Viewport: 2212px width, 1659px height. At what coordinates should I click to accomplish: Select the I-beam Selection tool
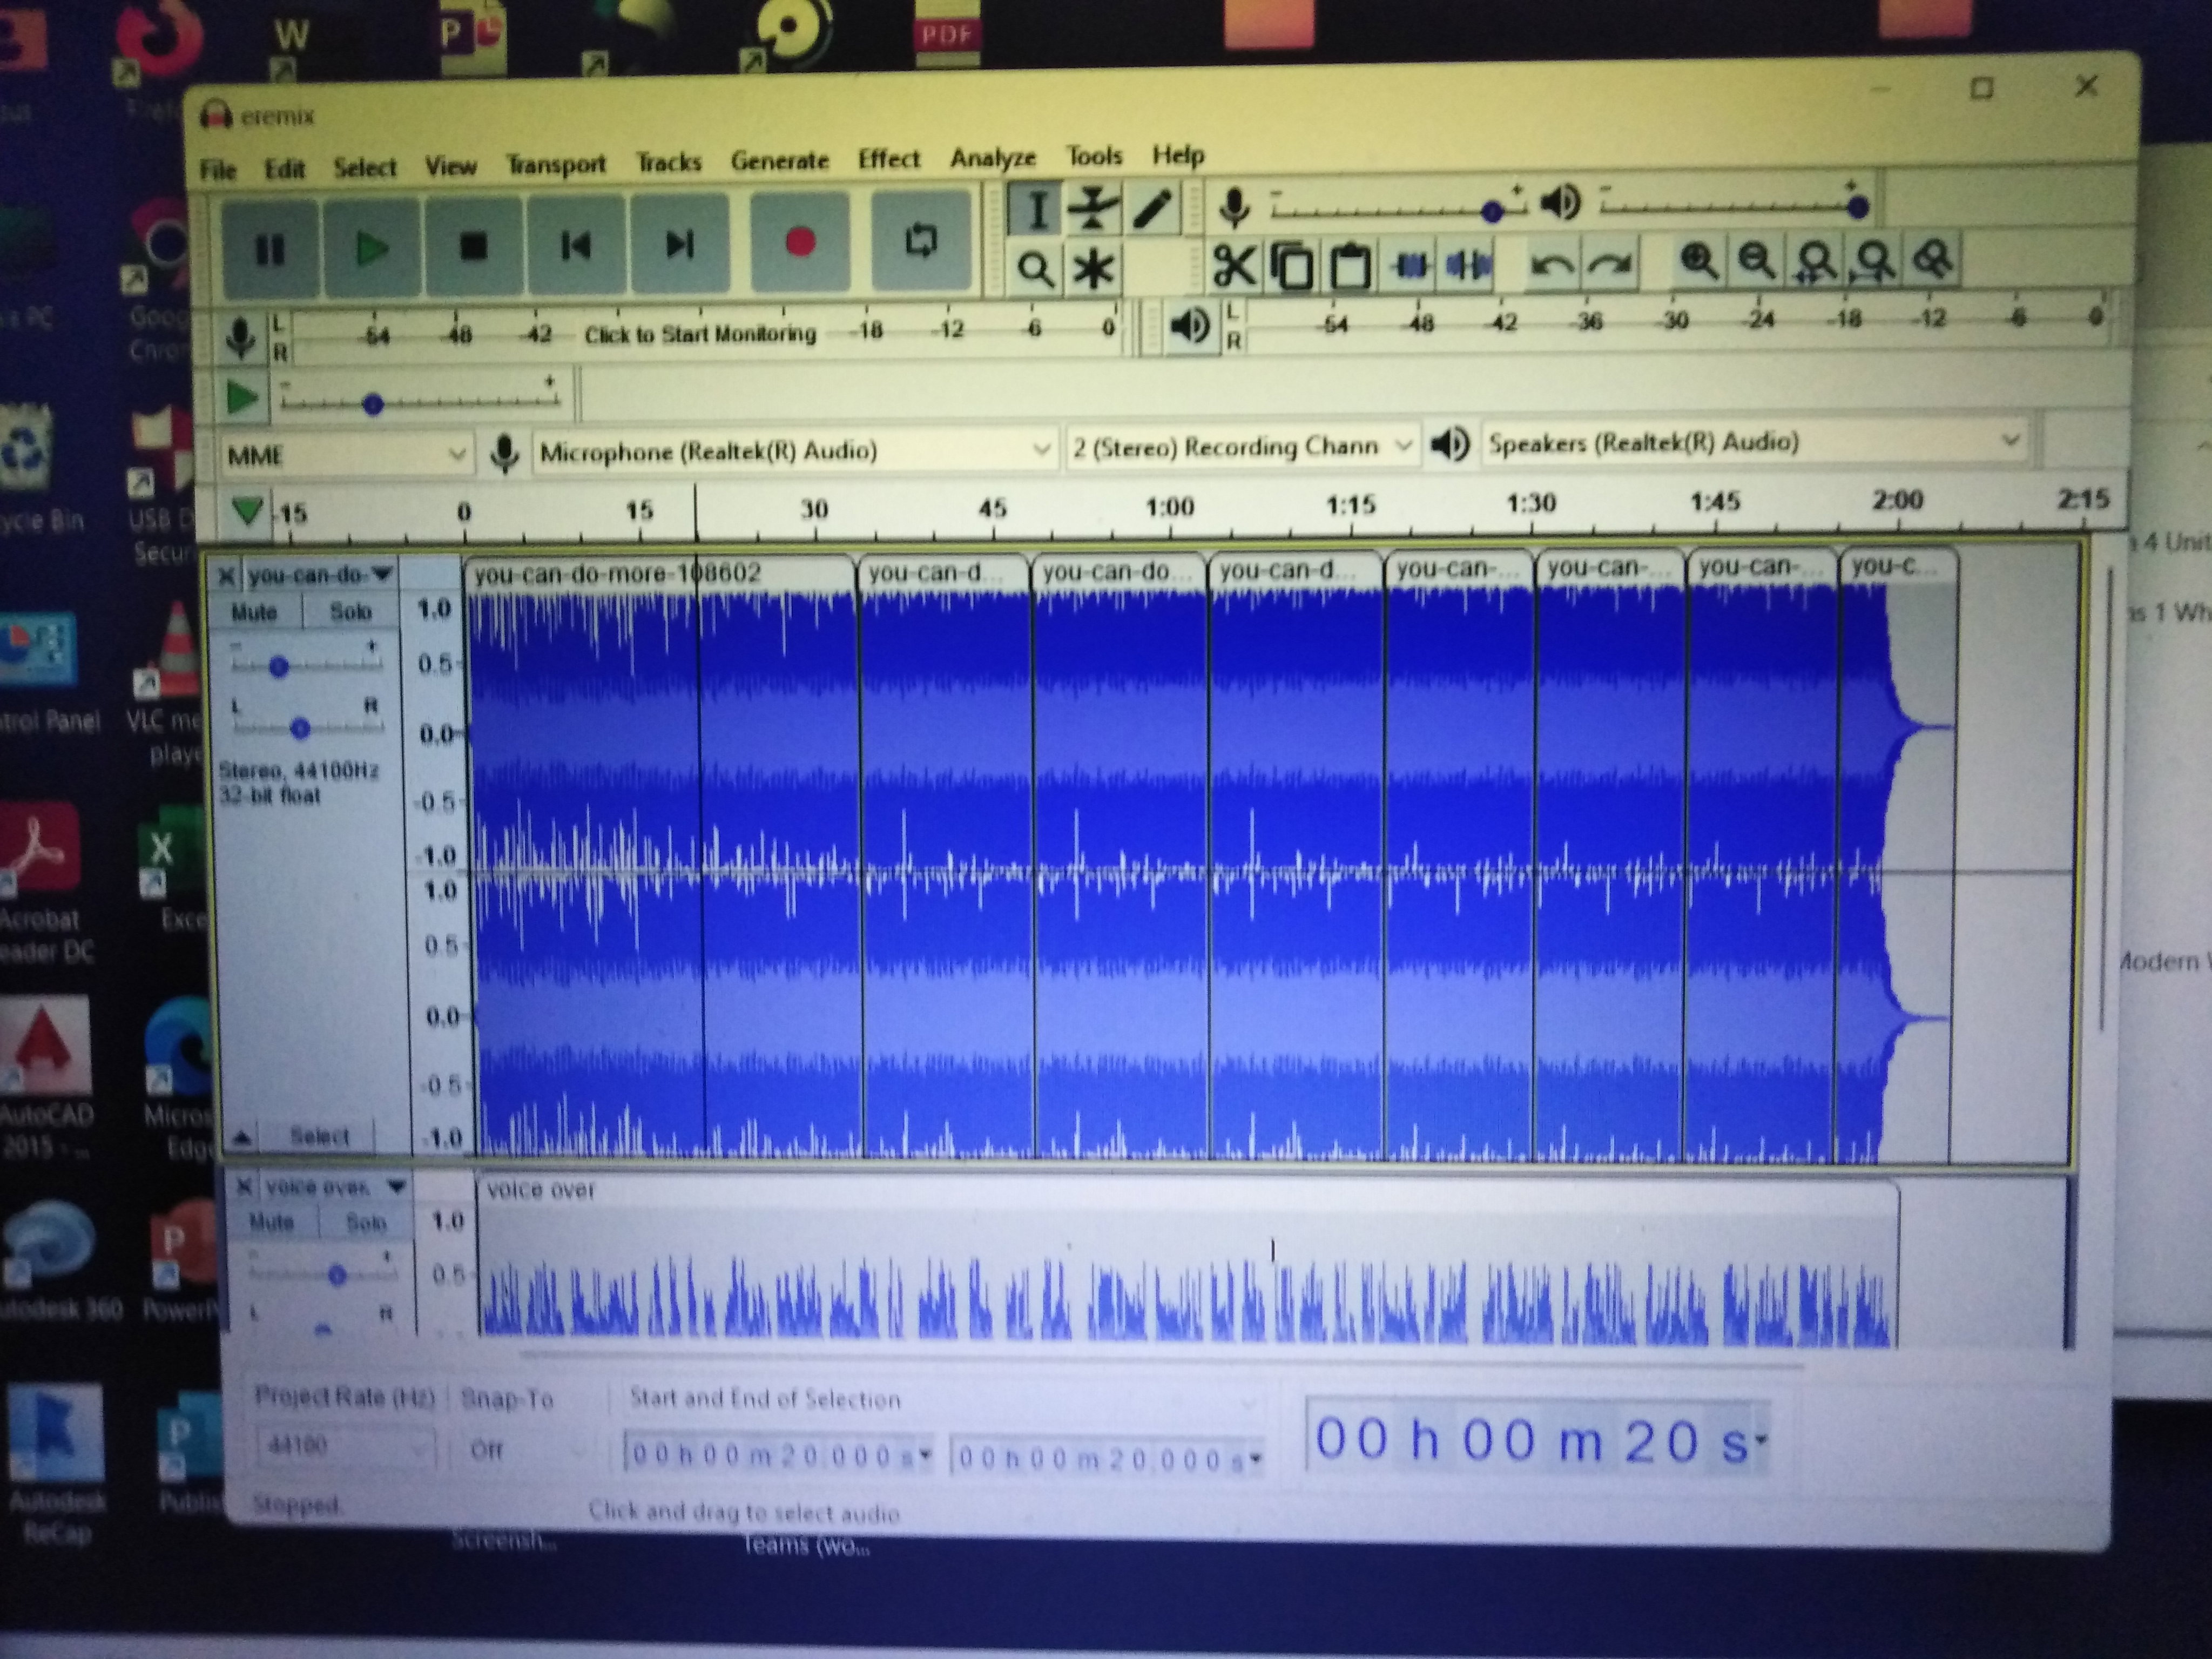pyautogui.click(x=1036, y=211)
